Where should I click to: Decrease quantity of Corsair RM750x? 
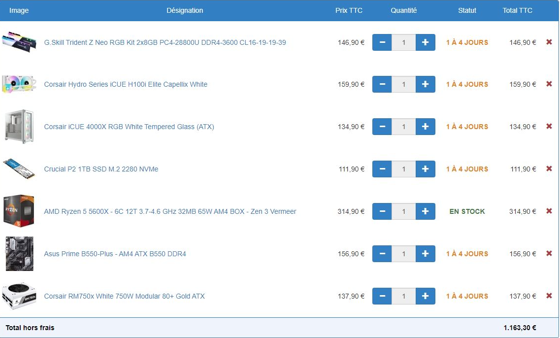(x=382, y=296)
